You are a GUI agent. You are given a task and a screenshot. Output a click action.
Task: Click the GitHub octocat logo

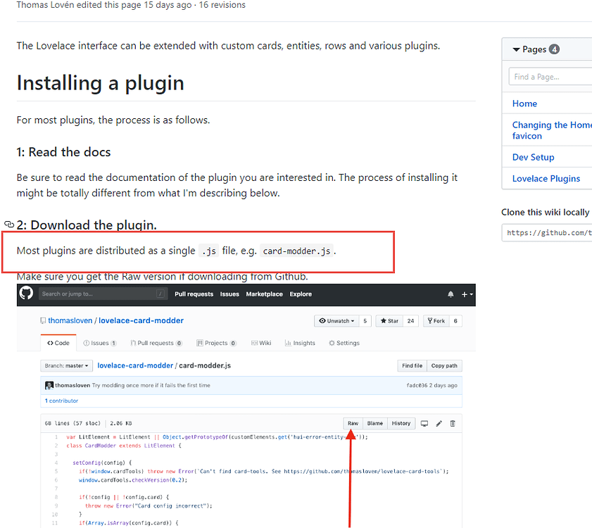(26, 294)
